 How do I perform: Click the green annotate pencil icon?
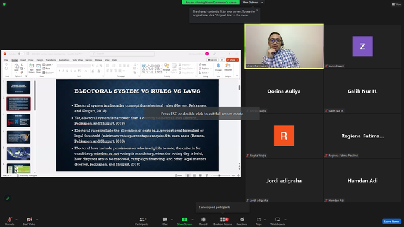pos(8,198)
